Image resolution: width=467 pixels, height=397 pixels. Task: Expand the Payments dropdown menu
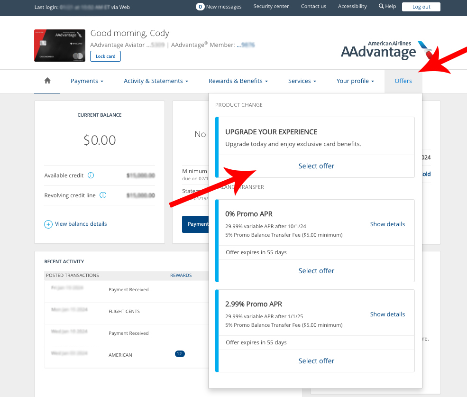pyautogui.click(x=87, y=81)
